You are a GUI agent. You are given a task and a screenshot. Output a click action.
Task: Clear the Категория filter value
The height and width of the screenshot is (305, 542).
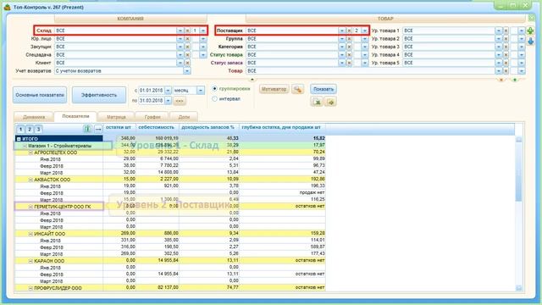click(349, 47)
